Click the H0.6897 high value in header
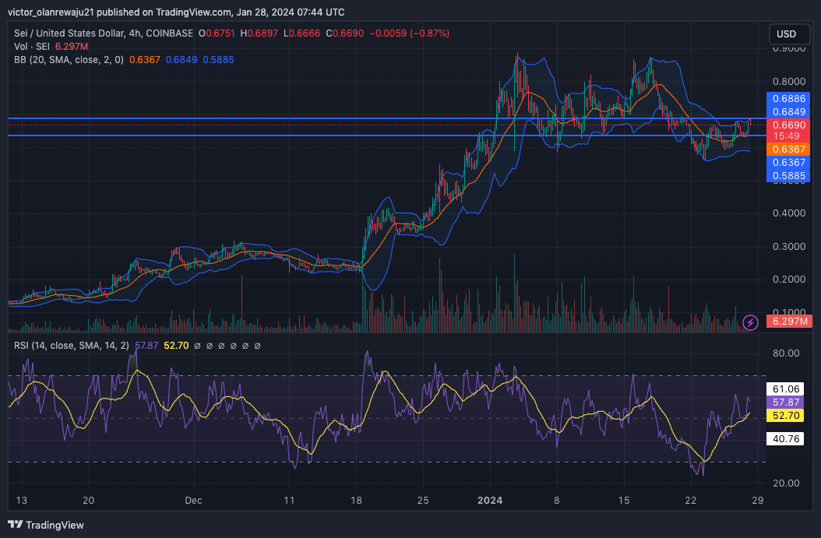The image size is (821, 538). pos(259,33)
